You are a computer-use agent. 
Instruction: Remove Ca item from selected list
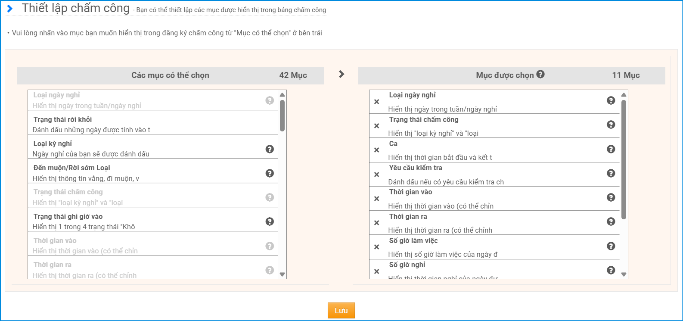click(376, 150)
